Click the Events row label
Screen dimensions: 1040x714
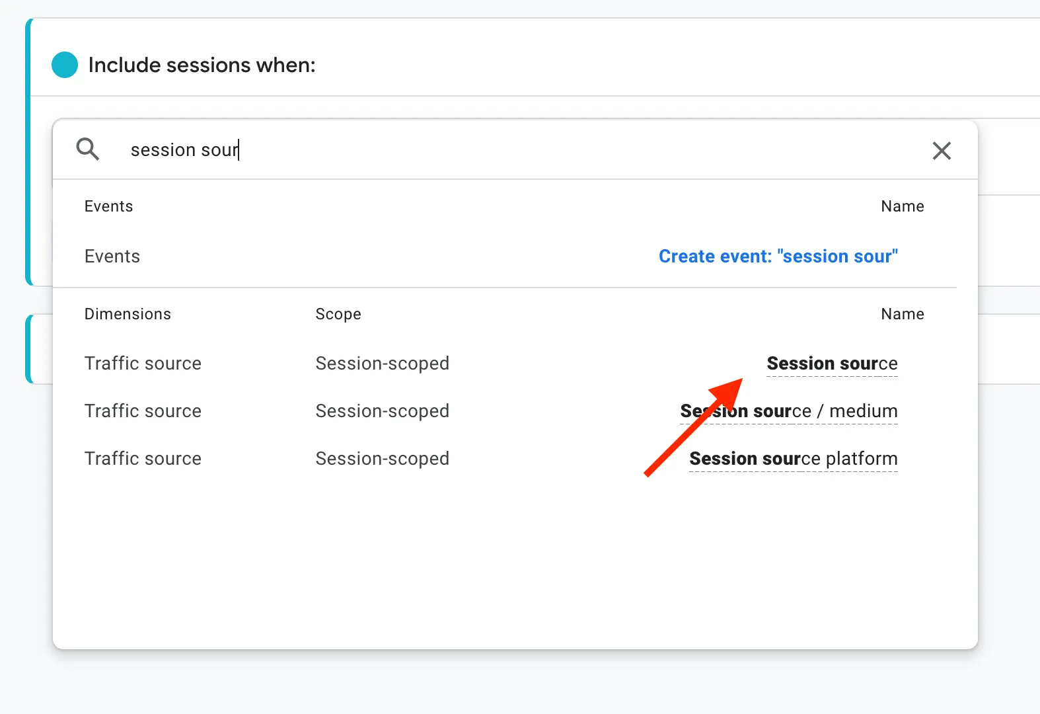112,257
